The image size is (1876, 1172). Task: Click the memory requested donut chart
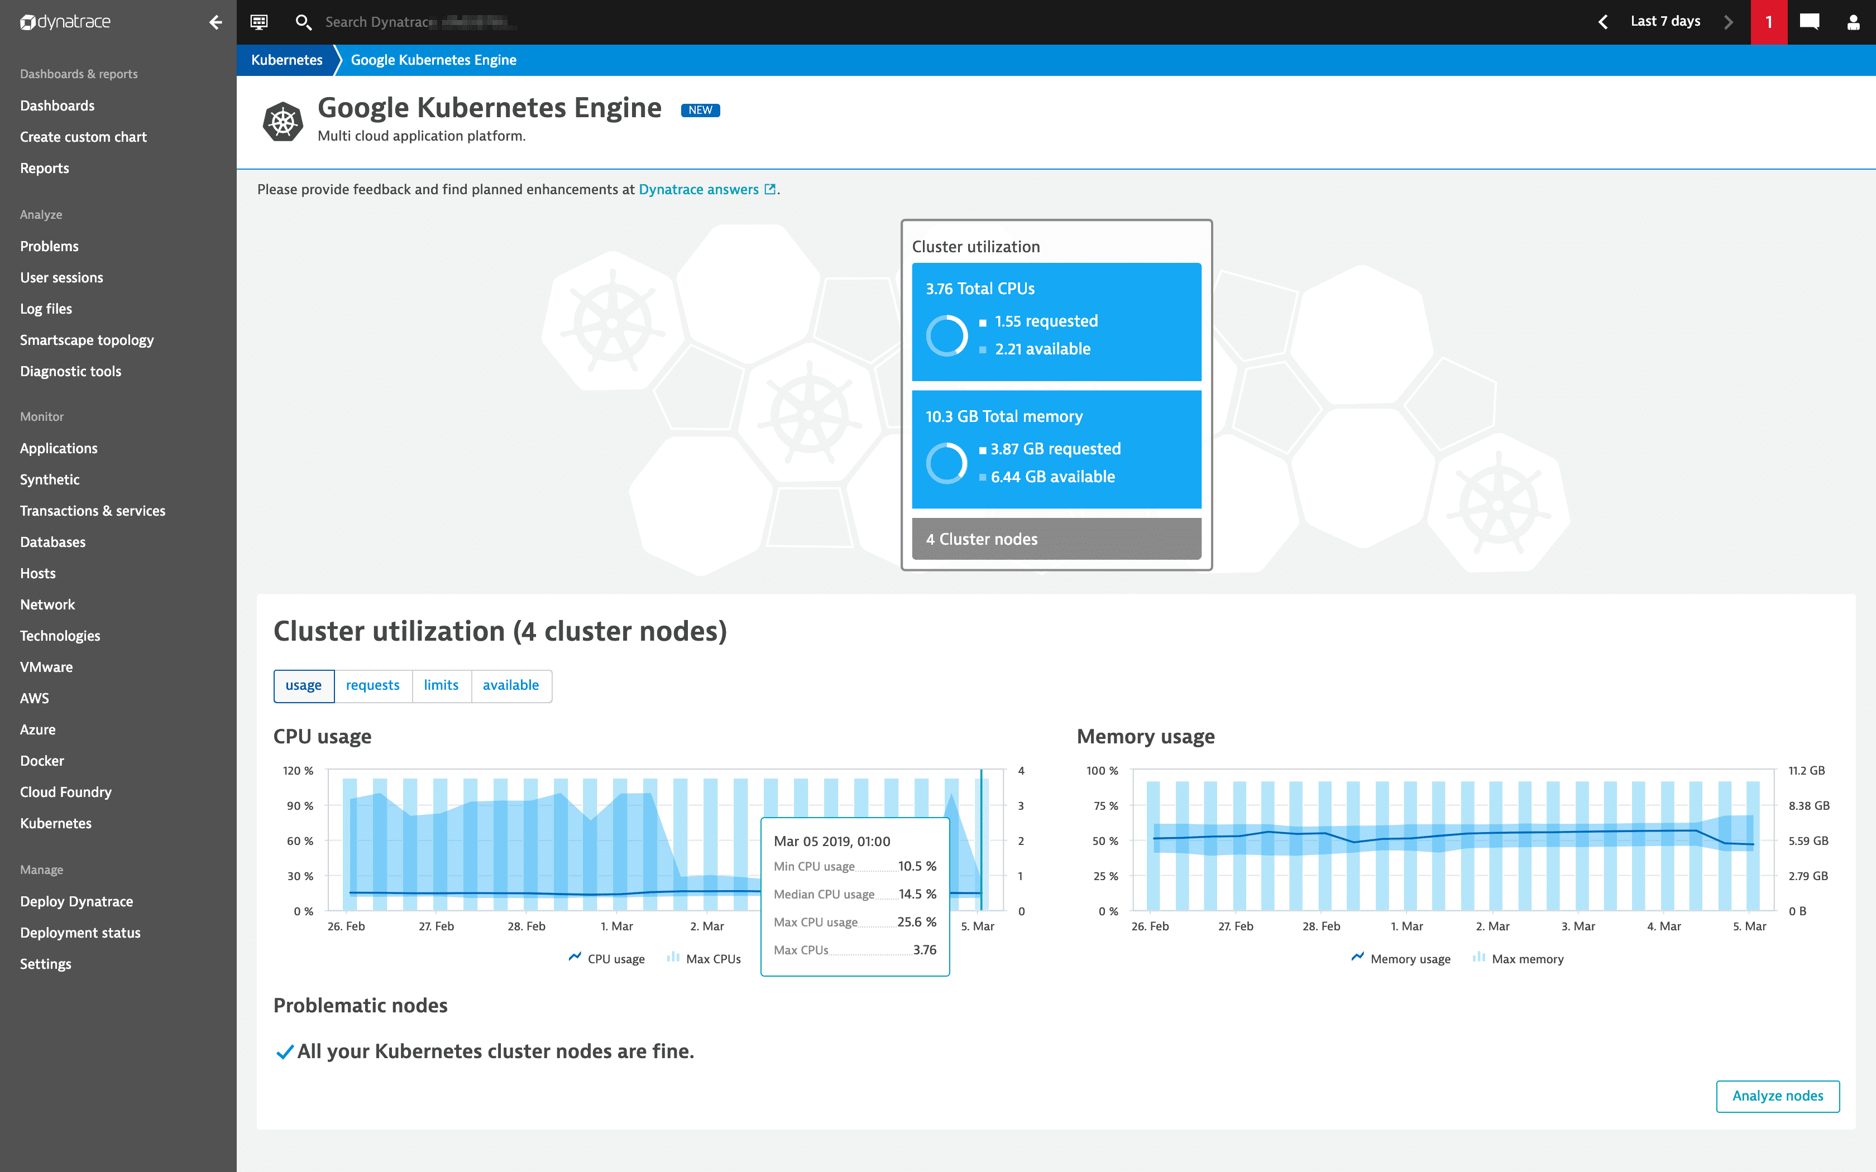point(946,463)
